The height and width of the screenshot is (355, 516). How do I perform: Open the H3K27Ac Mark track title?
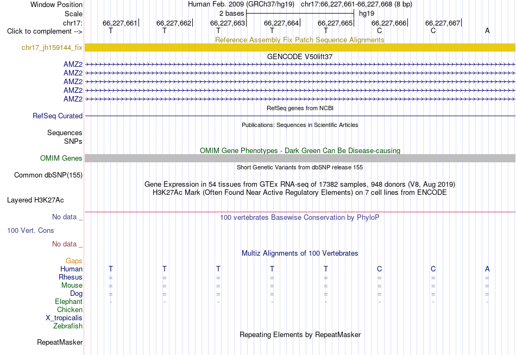[300, 193]
